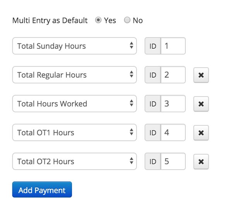Image resolution: width=232 pixels, height=211 pixels.
Task: Focus the ID field containing 1
Action: 173,46
